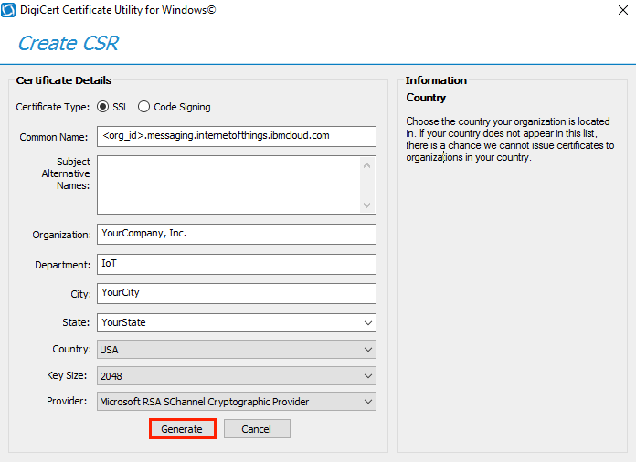Click the Certificate Type label

tap(53, 107)
